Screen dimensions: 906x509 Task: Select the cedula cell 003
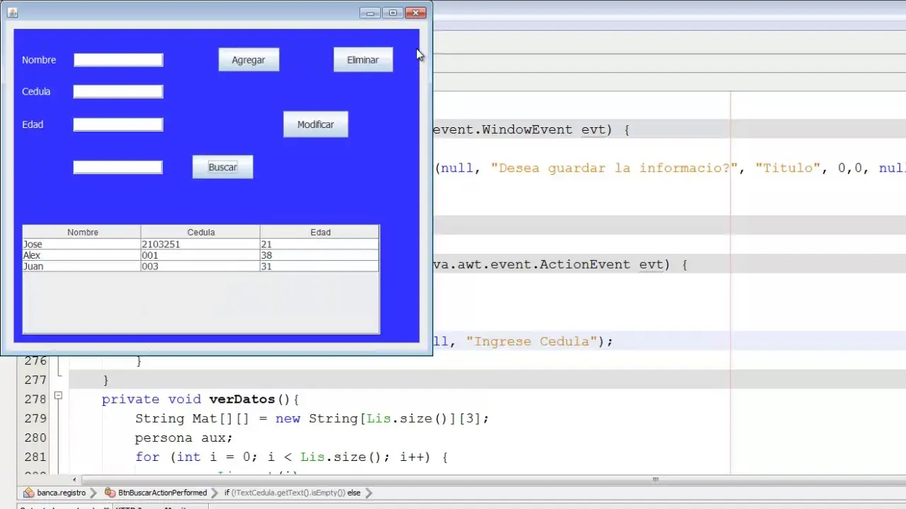pyautogui.click(x=201, y=267)
